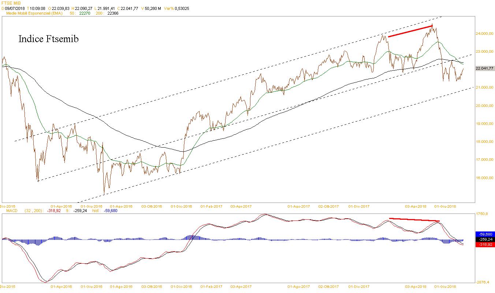Select the Indice Ftsemib text annotation

pos(48,39)
